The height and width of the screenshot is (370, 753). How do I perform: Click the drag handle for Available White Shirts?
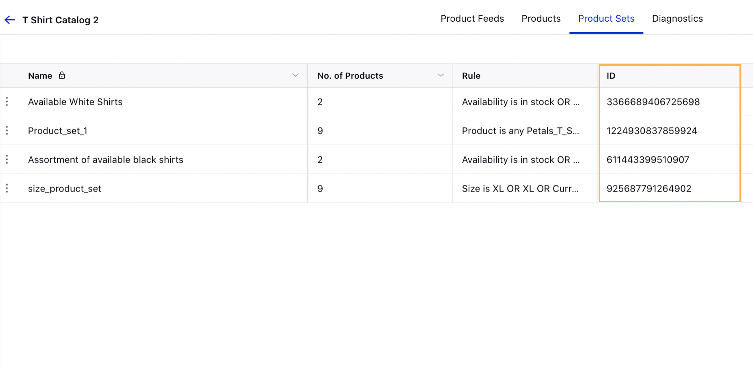(x=7, y=101)
